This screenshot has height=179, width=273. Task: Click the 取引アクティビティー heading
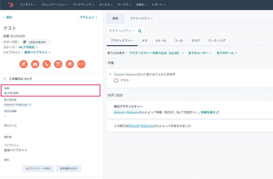pyautogui.click(x=129, y=107)
